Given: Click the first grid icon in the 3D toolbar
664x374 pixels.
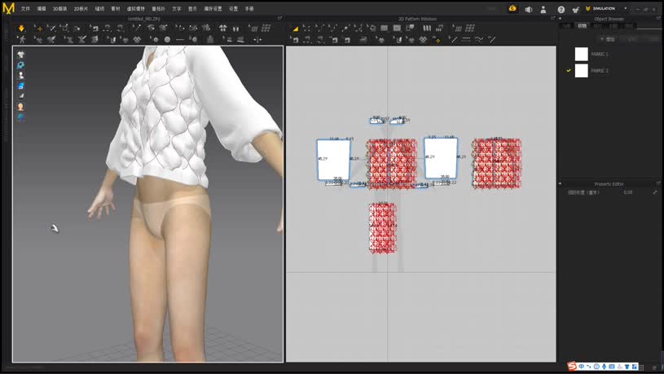Looking at the screenshot, I should [x=253, y=29].
